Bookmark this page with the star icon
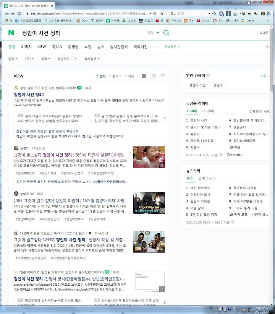Screen dimensions: 275x314 point(162,13)
